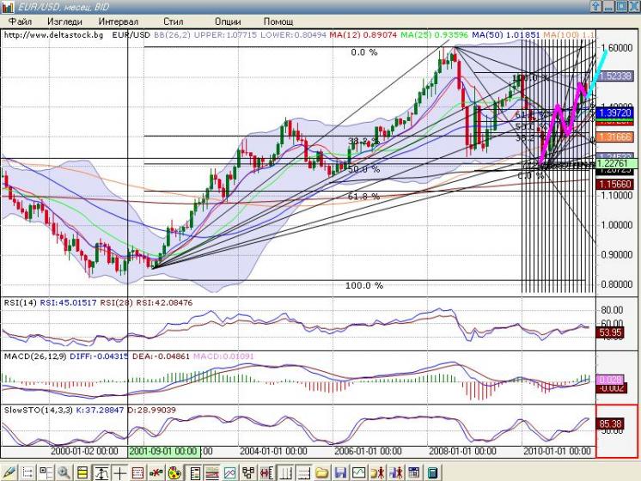Click the yellow arrow with red figure icon
641x481 pixels.
pos(377,472)
